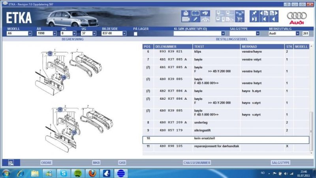
Task: Click the GKB button in bottom bar
Action: [x=122, y=163]
